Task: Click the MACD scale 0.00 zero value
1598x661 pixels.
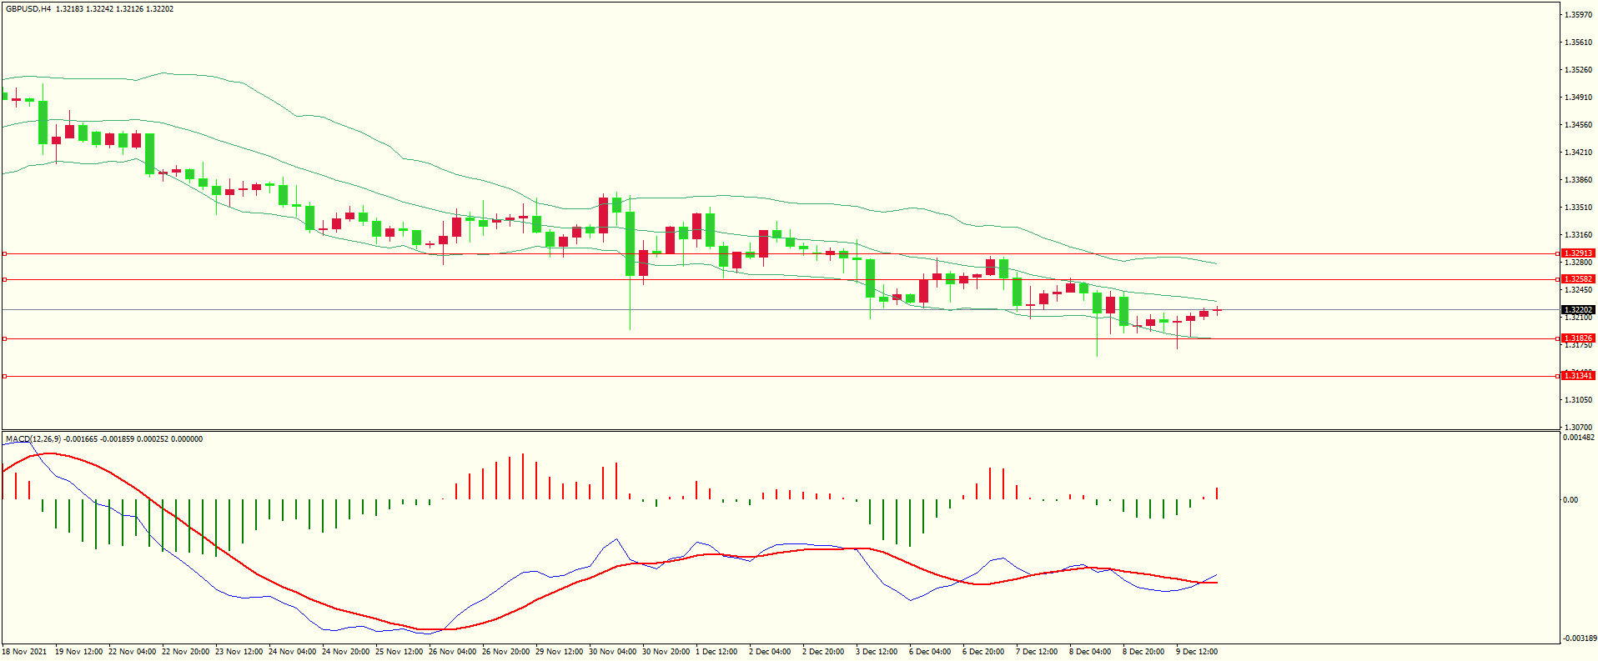Action: (x=1570, y=500)
